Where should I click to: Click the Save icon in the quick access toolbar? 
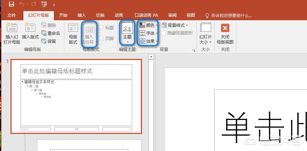[x=12, y=4]
